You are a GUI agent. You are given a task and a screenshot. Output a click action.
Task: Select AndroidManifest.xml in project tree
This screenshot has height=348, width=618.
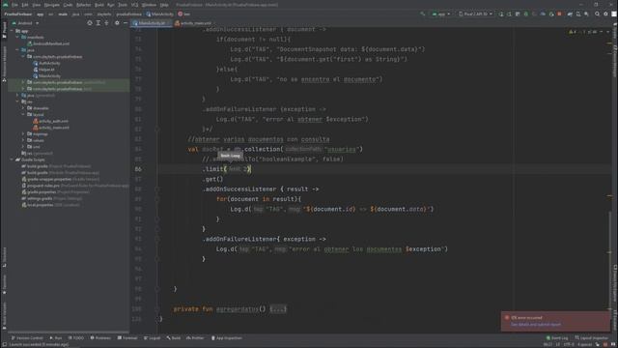(x=48, y=43)
